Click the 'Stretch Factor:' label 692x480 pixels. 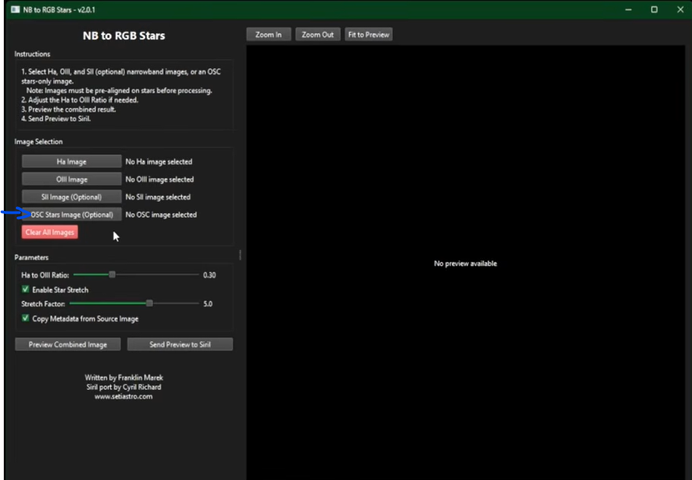tap(43, 303)
